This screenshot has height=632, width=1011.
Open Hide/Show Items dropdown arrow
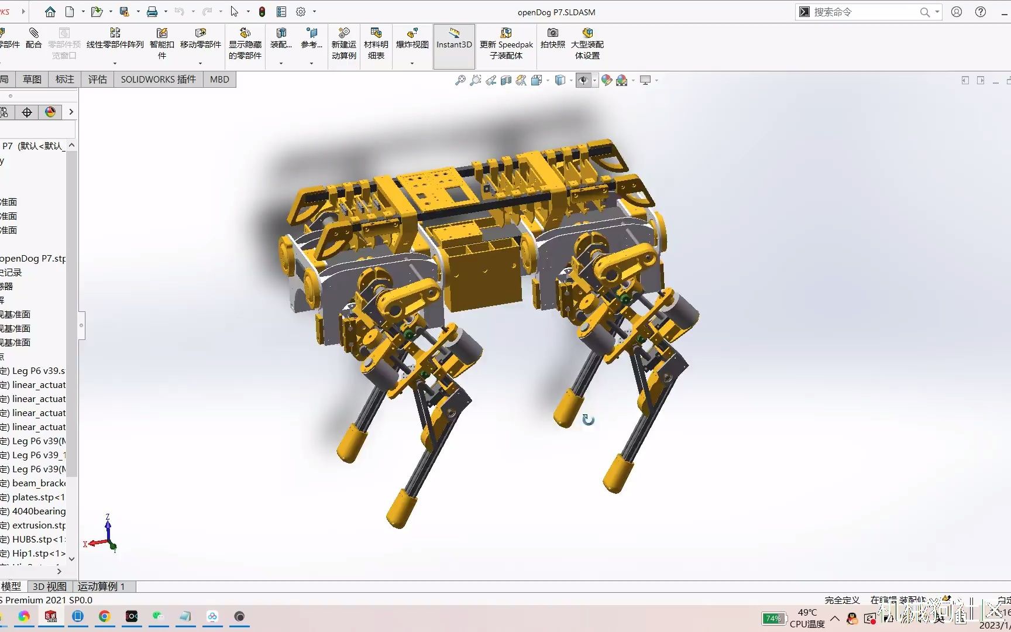[x=595, y=81]
